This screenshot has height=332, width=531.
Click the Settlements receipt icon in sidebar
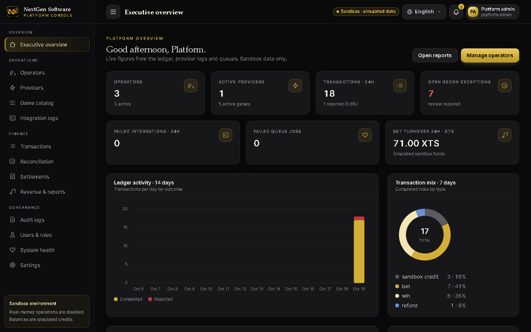click(13, 177)
